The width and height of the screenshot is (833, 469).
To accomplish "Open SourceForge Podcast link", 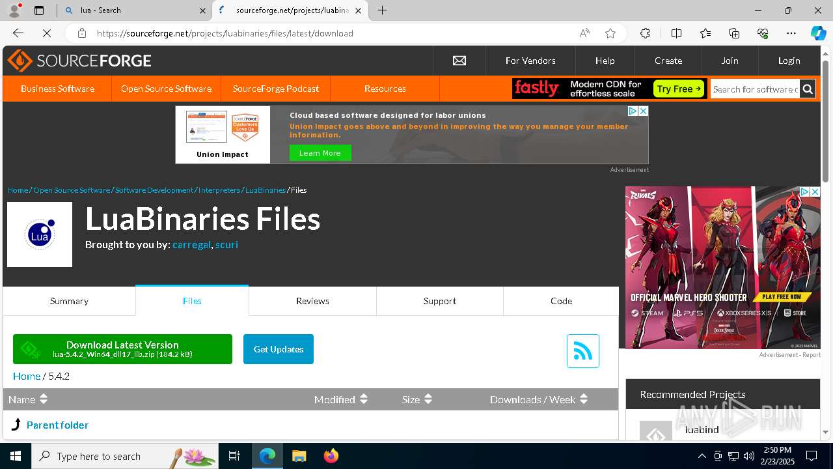I will coord(276,89).
